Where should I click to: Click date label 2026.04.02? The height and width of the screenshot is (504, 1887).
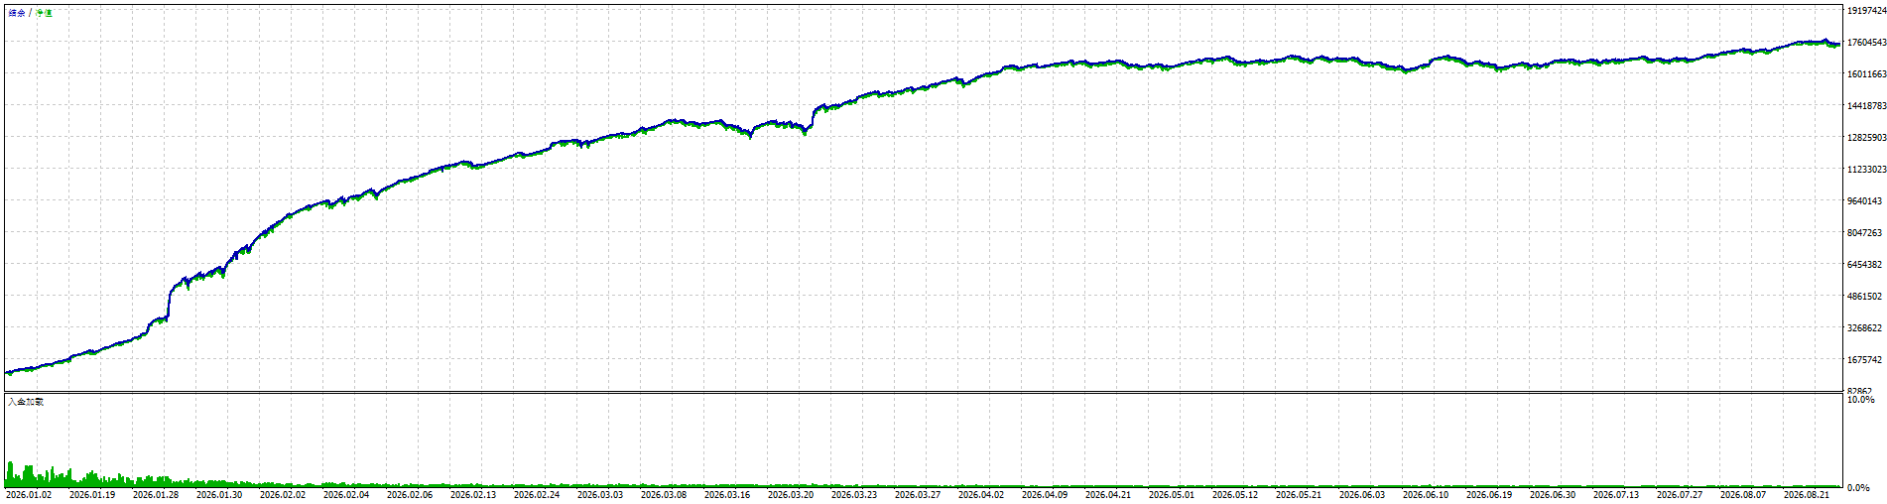click(981, 495)
